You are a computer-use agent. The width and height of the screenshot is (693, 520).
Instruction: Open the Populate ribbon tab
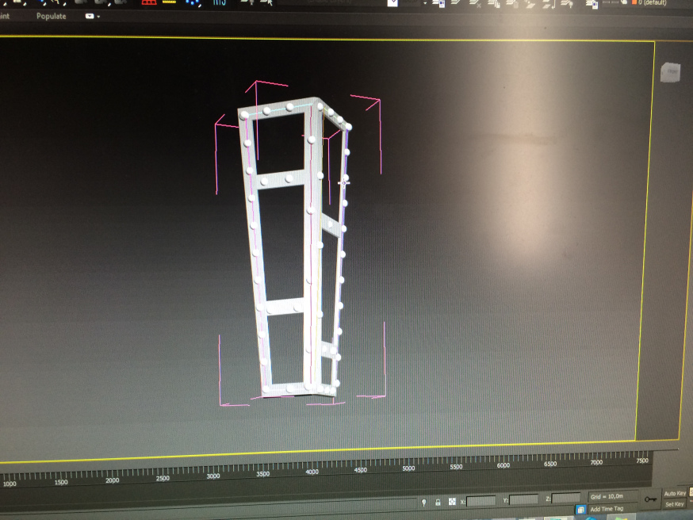click(x=51, y=16)
